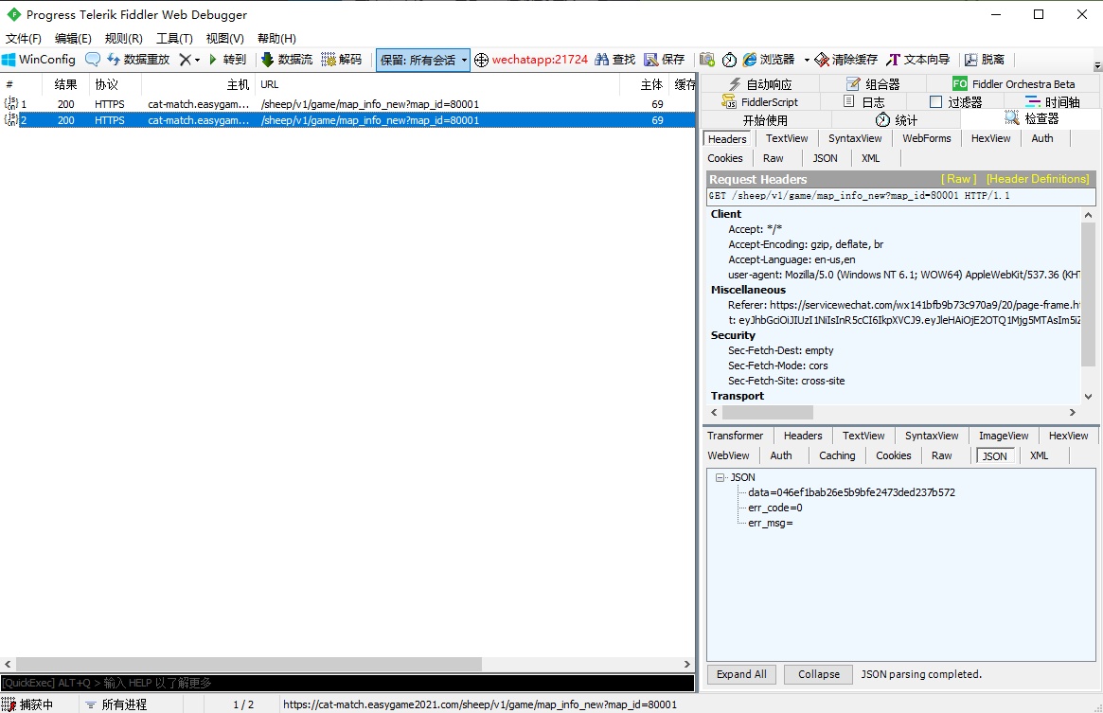
Task: Open the response Transformer tab
Action: (735, 436)
